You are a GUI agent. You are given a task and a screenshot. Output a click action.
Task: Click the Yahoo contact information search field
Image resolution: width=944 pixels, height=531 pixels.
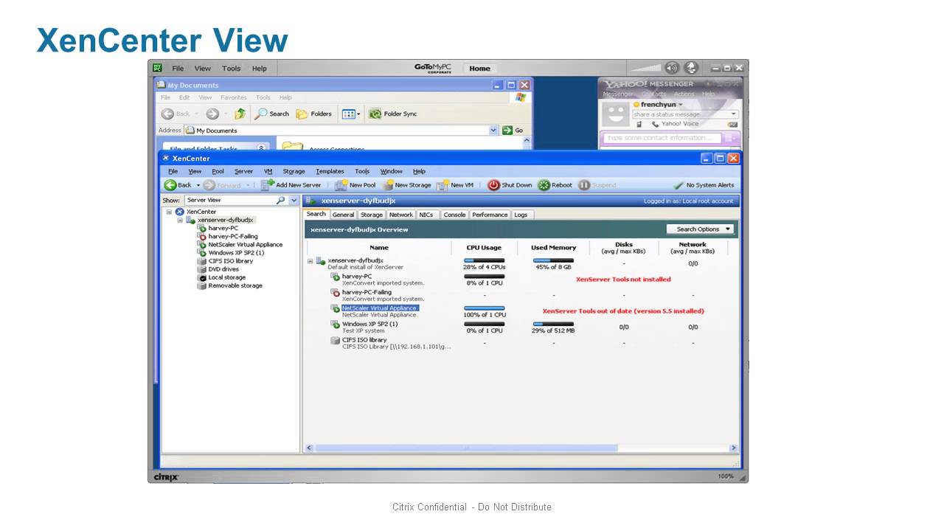pyautogui.click(x=664, y=138)
